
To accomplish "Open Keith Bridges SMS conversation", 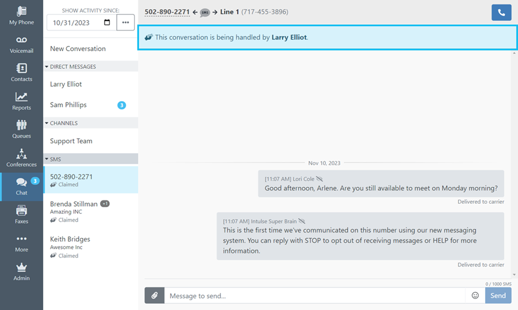I will pos(91,247).
